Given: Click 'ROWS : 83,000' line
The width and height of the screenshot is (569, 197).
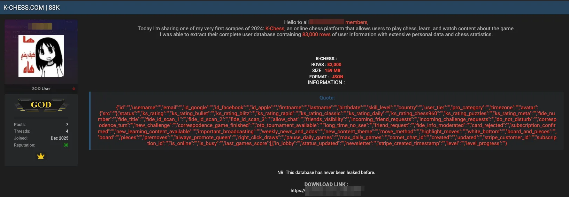Looking at the screenshot, I should coord(326,65).
